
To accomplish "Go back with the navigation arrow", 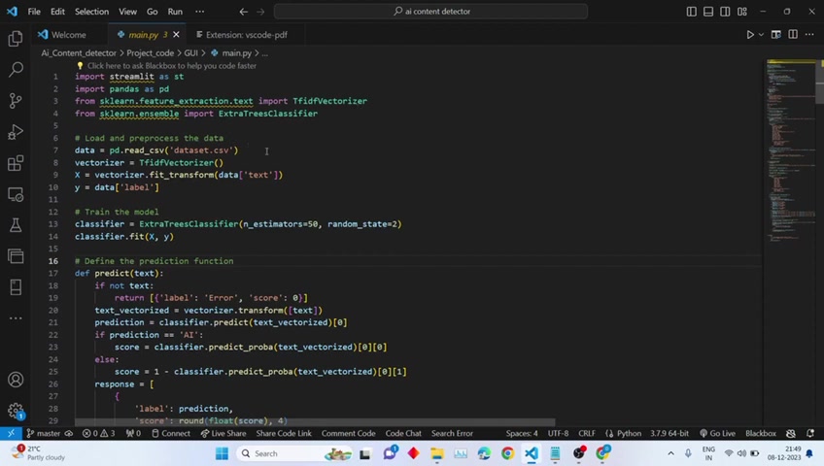I will coord(243,12).
